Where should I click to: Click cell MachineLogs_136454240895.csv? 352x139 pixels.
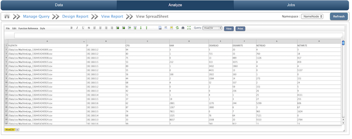click(47, 50)
